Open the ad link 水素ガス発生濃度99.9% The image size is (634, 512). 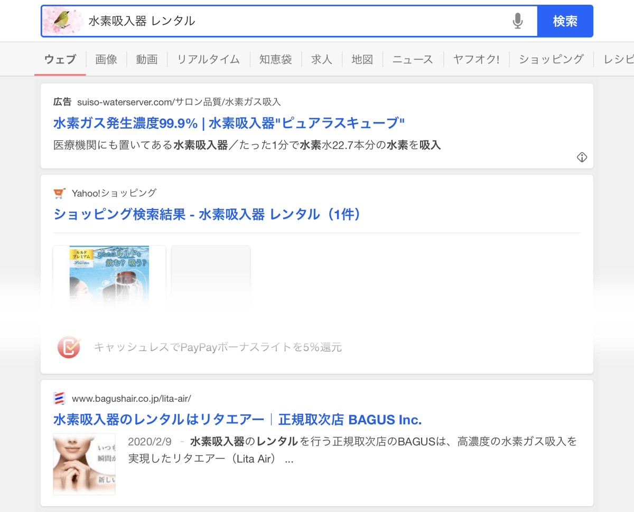[x=229, y=124]
